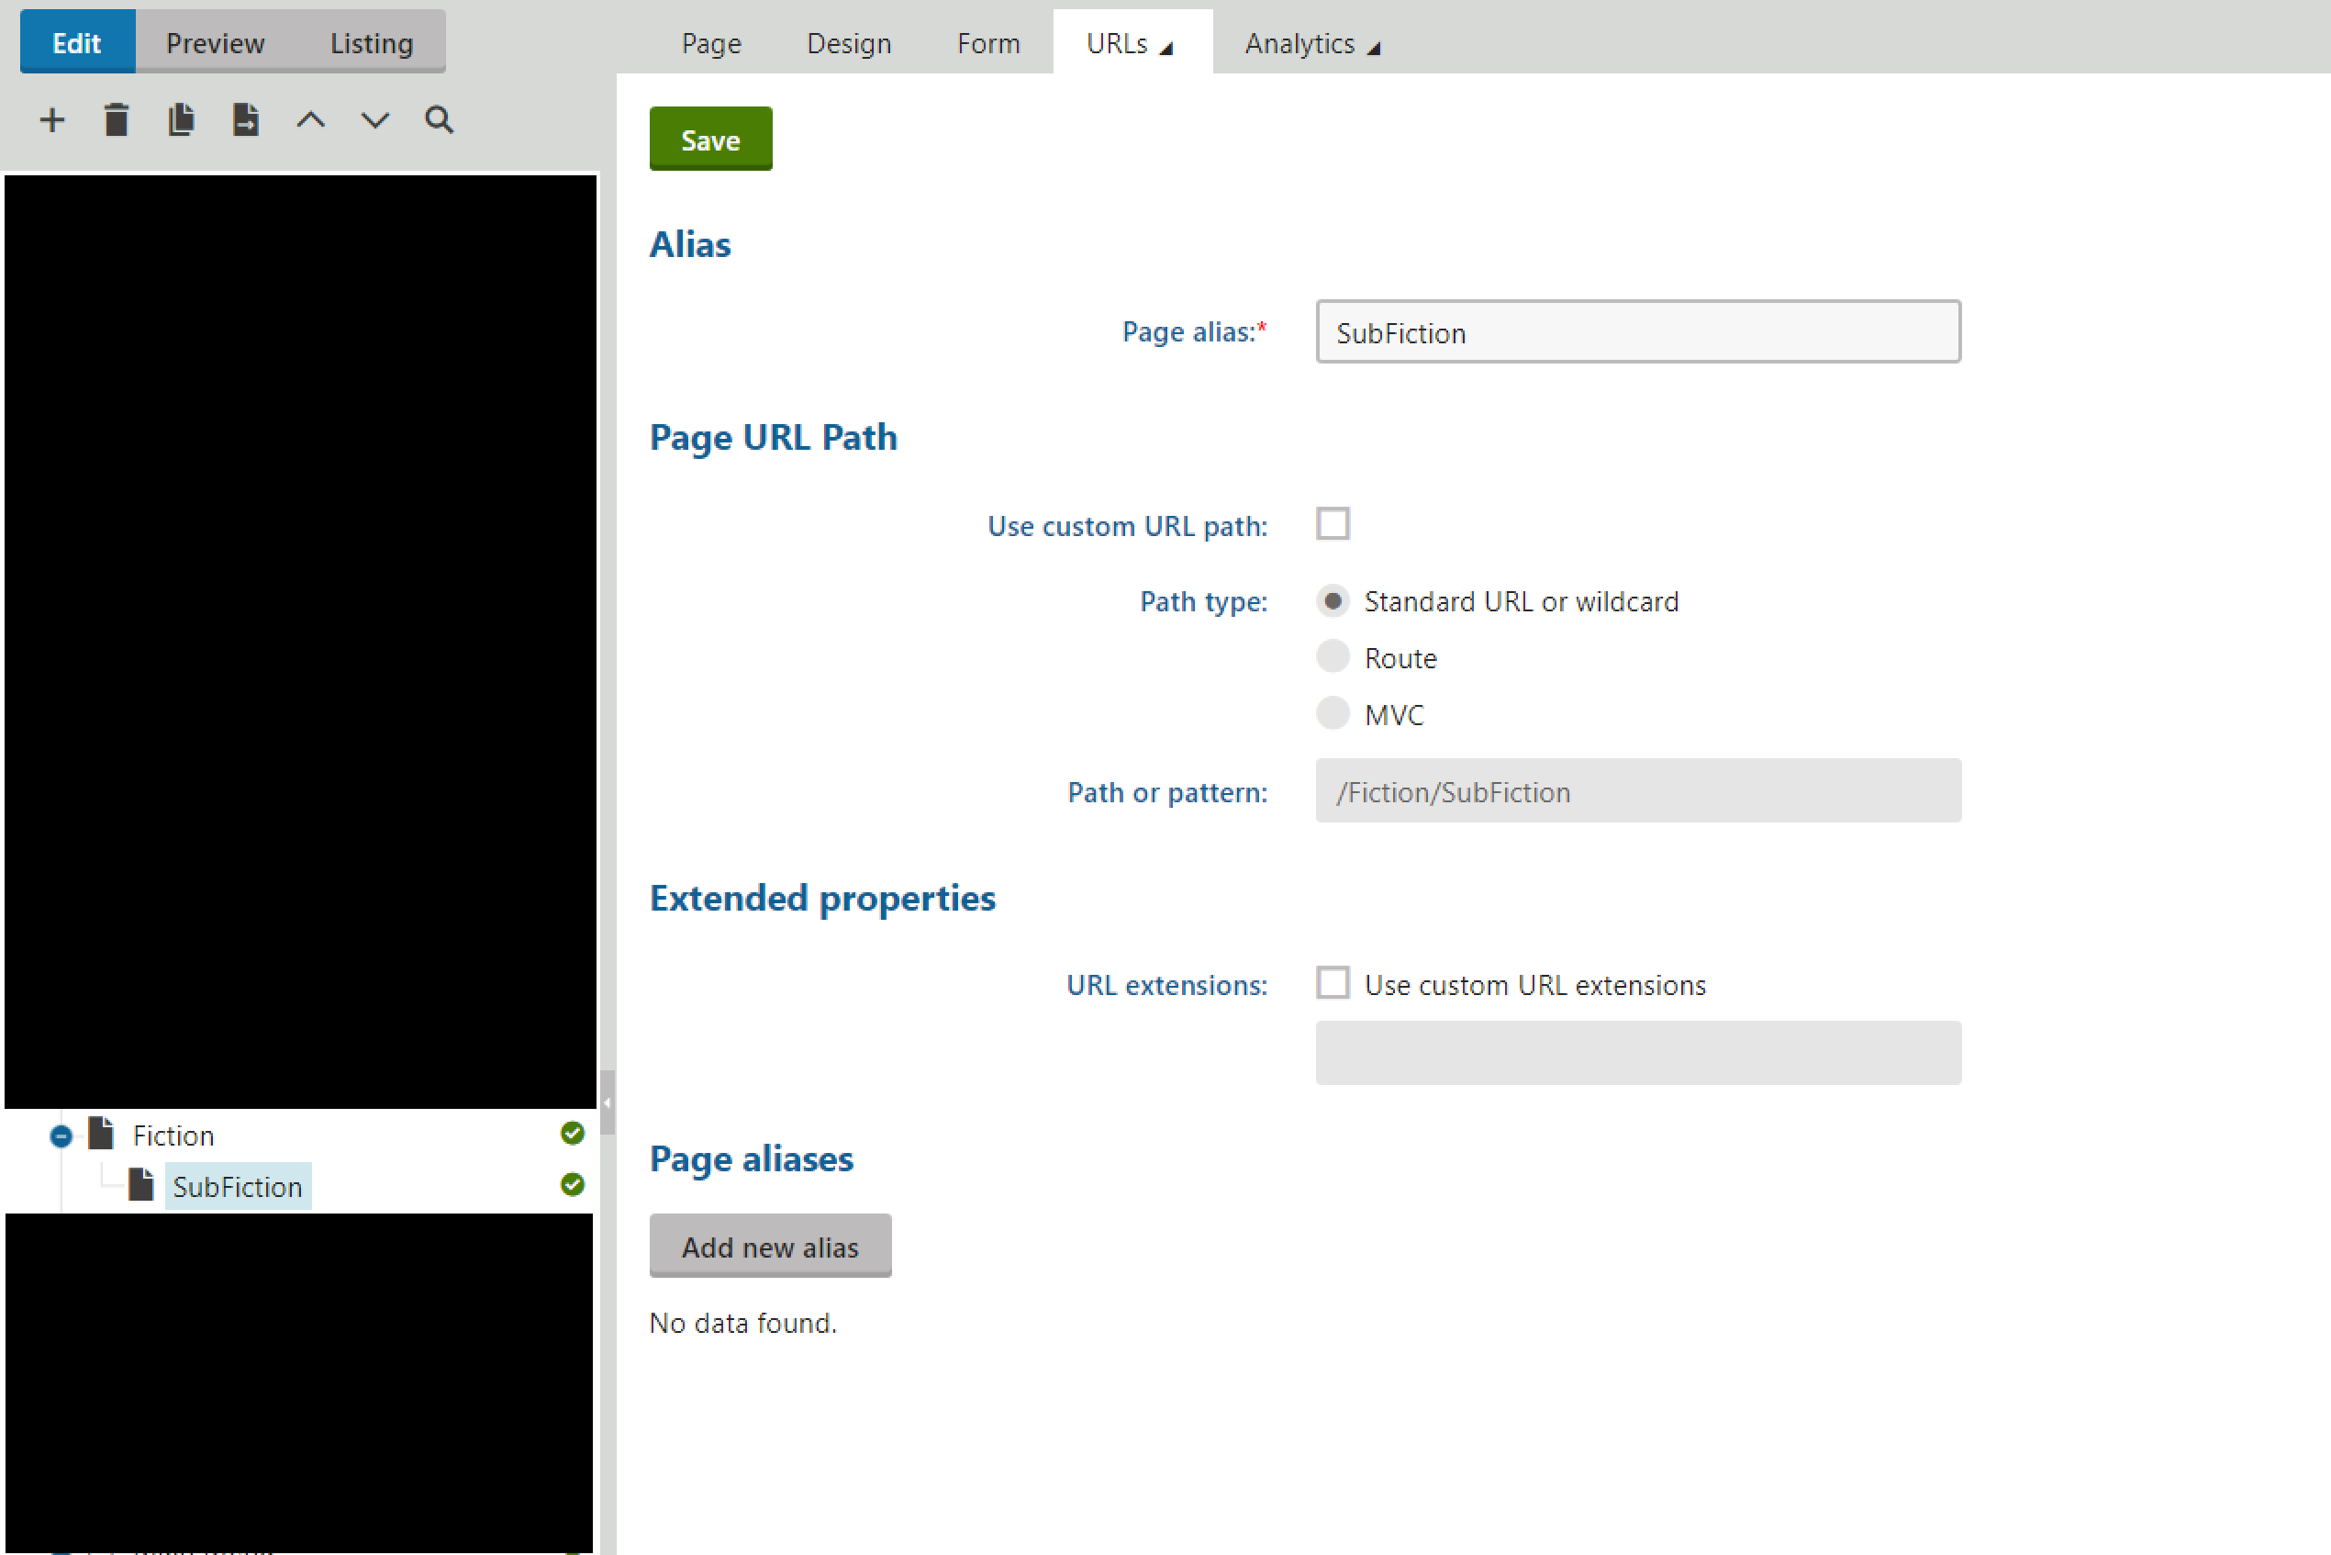Click the published status icon next to SubFiction

coord(572,1184)
